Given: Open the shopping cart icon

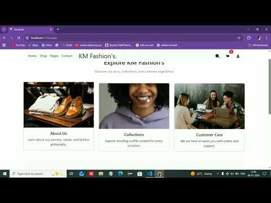Looking at the screenshot, I should click(228, 56).
